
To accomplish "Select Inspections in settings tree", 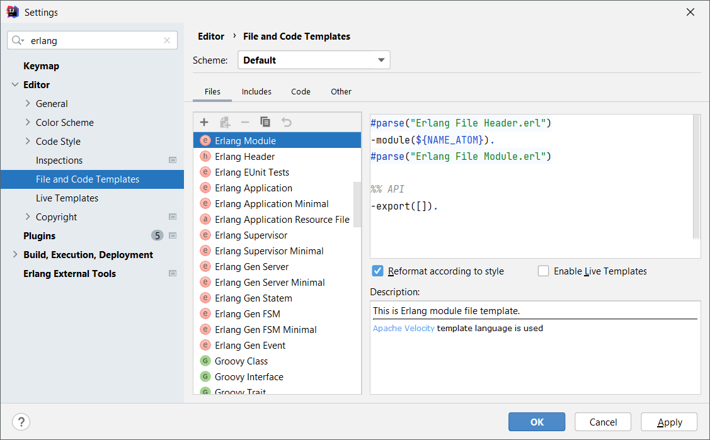I will pyautogui.click(x=59, y=160).
